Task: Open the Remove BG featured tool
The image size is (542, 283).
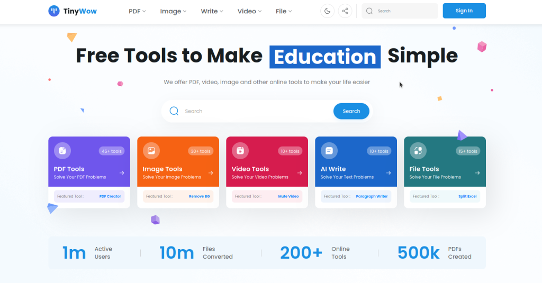Action: click(x=199, y=196)
